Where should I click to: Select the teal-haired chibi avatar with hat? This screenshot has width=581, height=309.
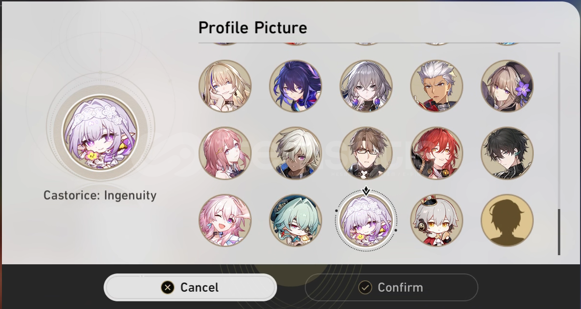click(x=295, y=221)
